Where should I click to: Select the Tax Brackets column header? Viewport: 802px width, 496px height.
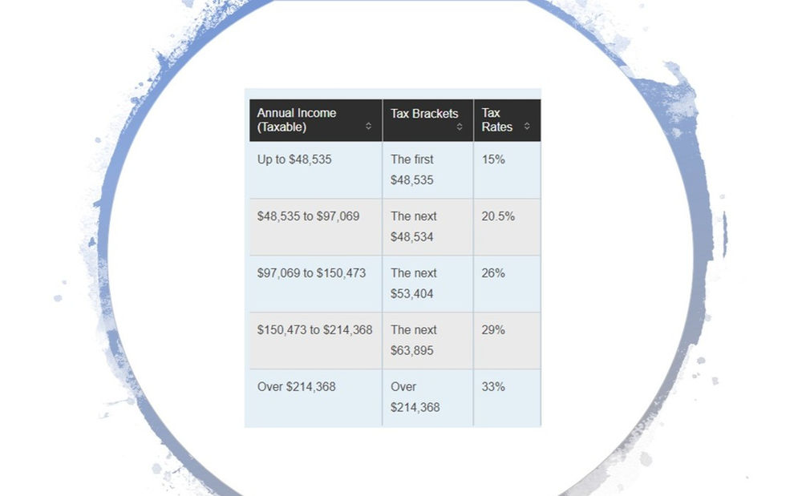(423, 113)
